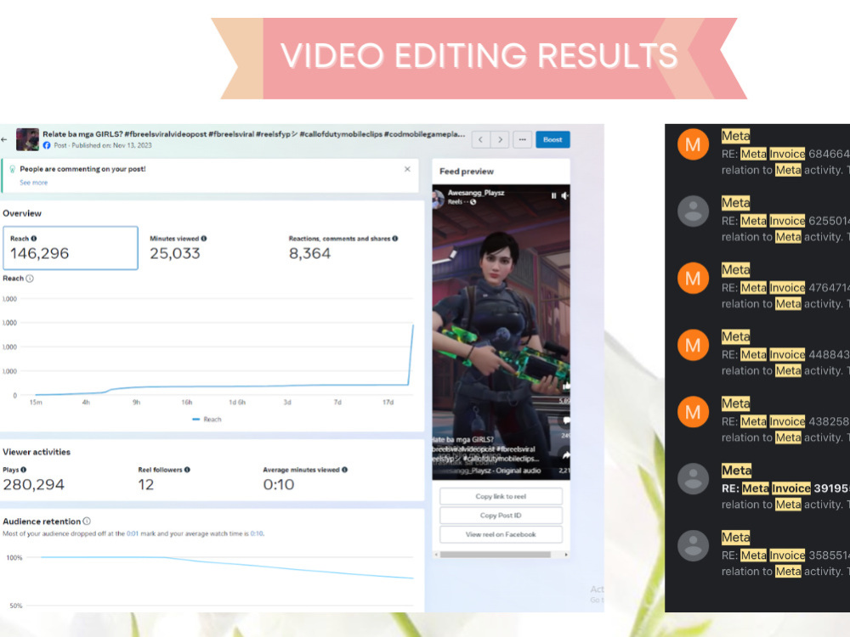Screen dimensions: 850x637
Task: Go to next post with right chevron
Action: click(x=500, y=140)
